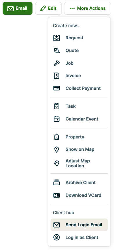The height and width of the screenshot is (250, 114).
Task: Choose Log in as Client
Action: pyautogui.click(x=79, y=237)
